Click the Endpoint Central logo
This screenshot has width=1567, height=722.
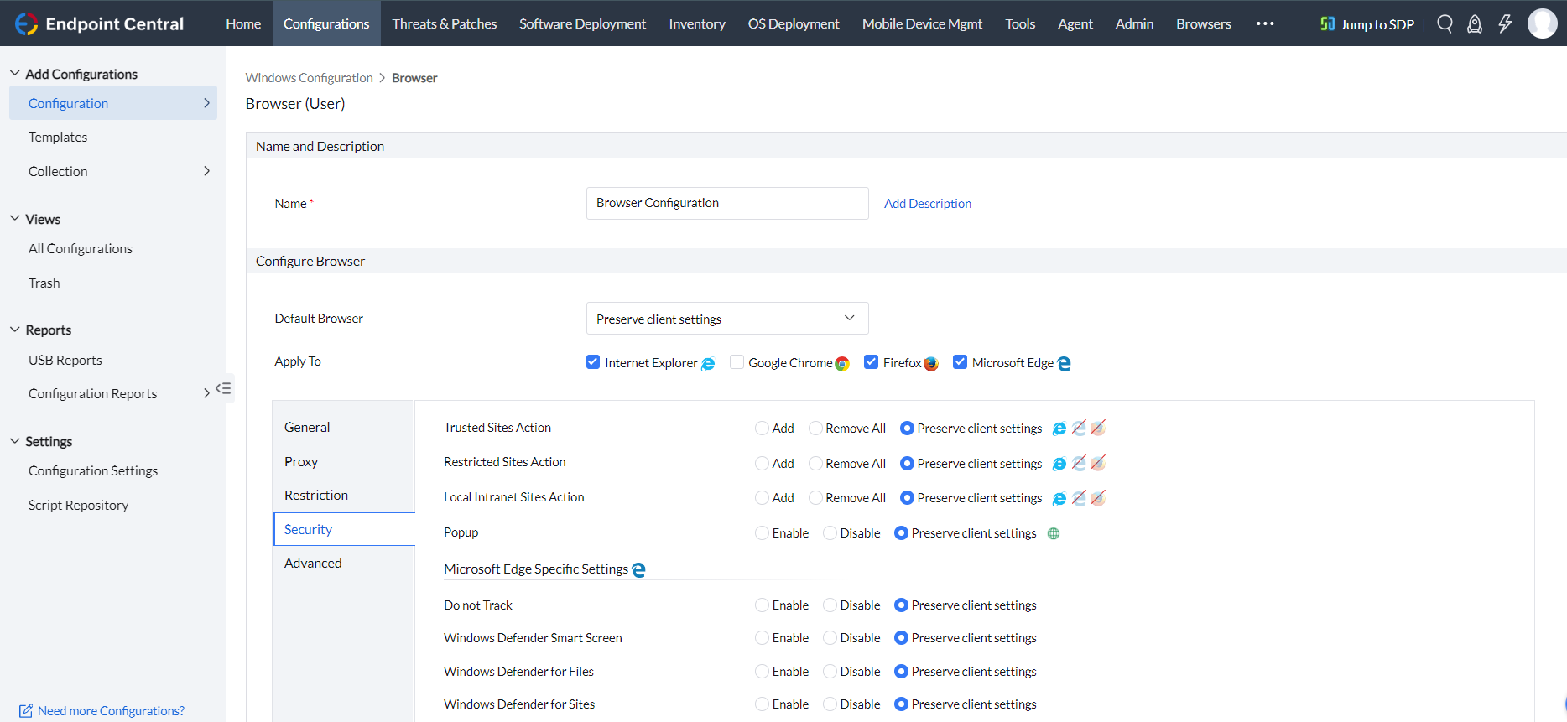pyautogui.click(x=99, y=23)
